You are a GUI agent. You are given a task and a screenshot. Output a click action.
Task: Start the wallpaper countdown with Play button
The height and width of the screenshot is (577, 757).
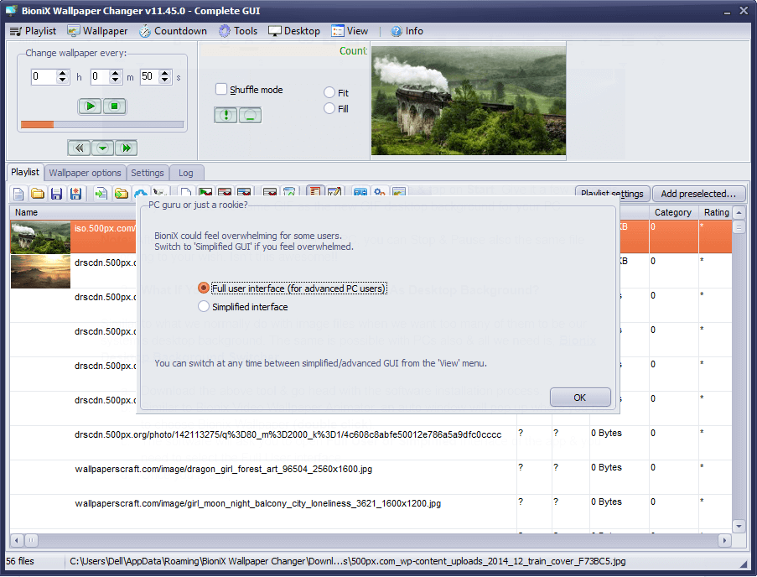90,106
